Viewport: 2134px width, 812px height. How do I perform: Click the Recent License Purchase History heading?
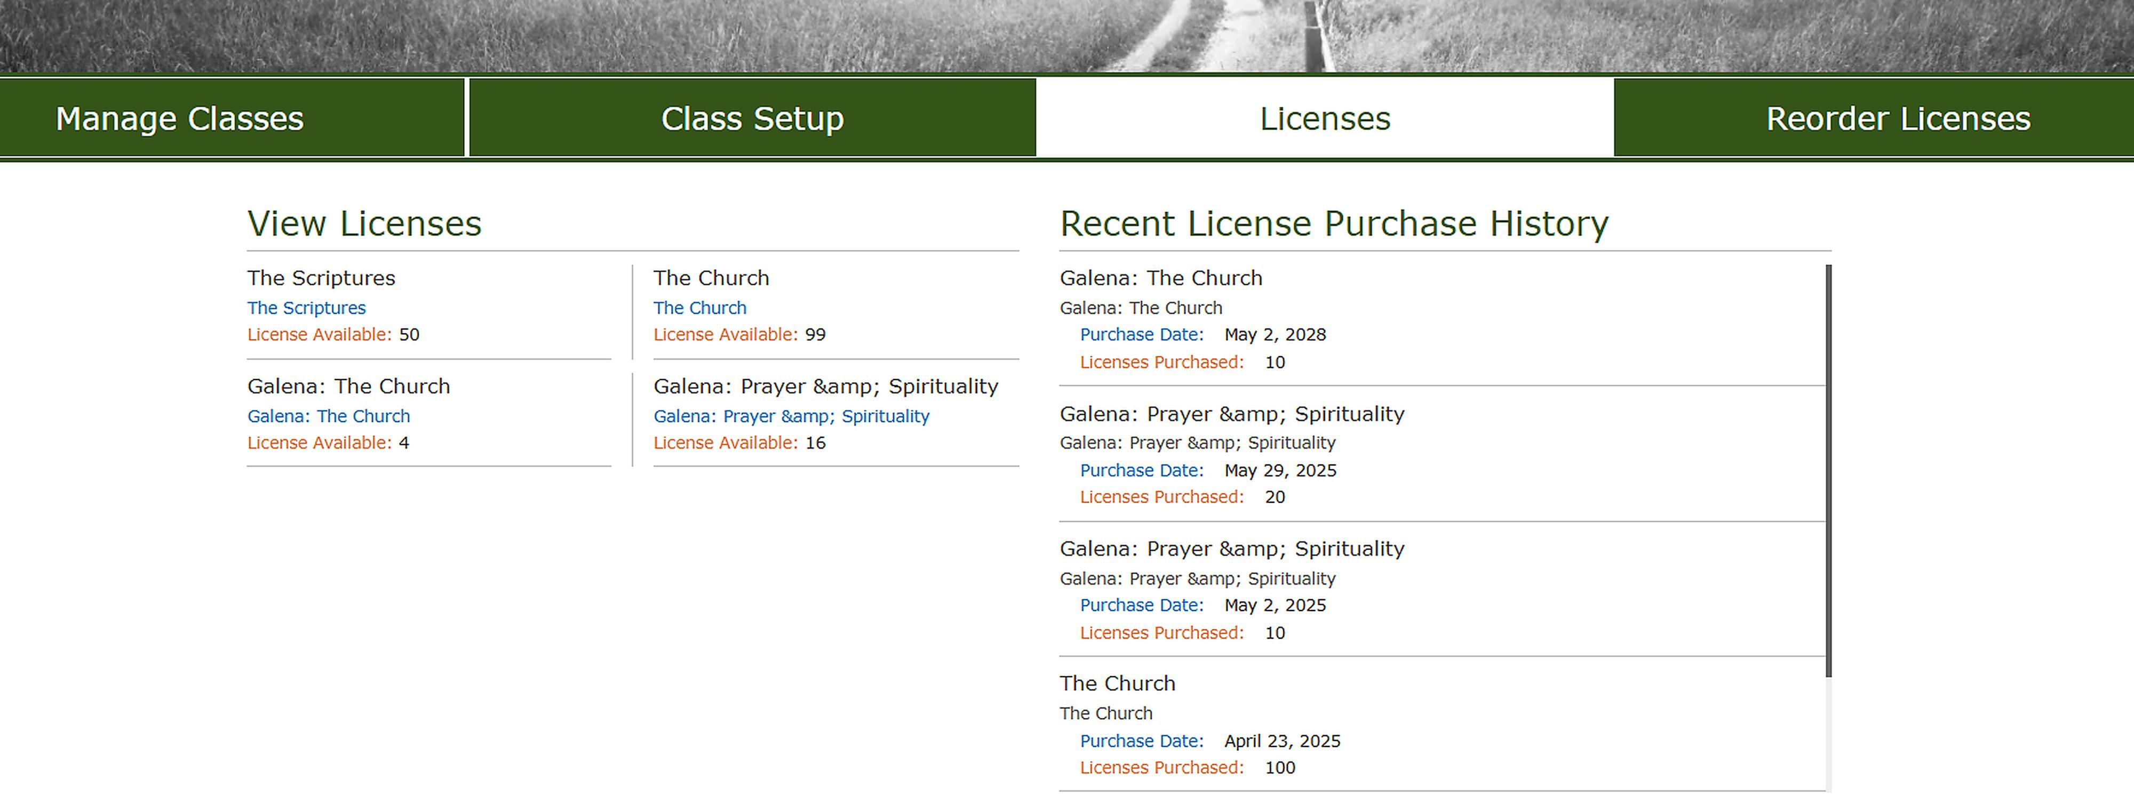point(1334,223)
